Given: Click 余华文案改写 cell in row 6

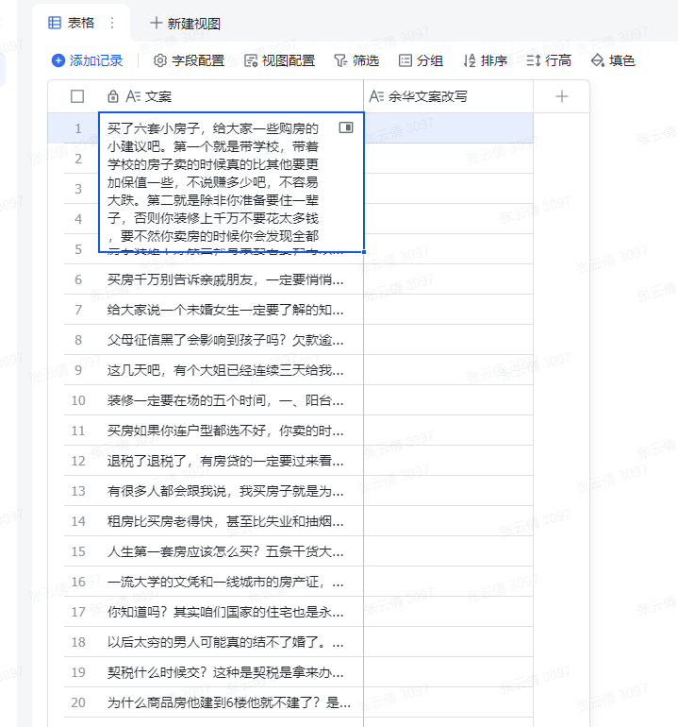Looking at the screenshot, I should [448, 279].
